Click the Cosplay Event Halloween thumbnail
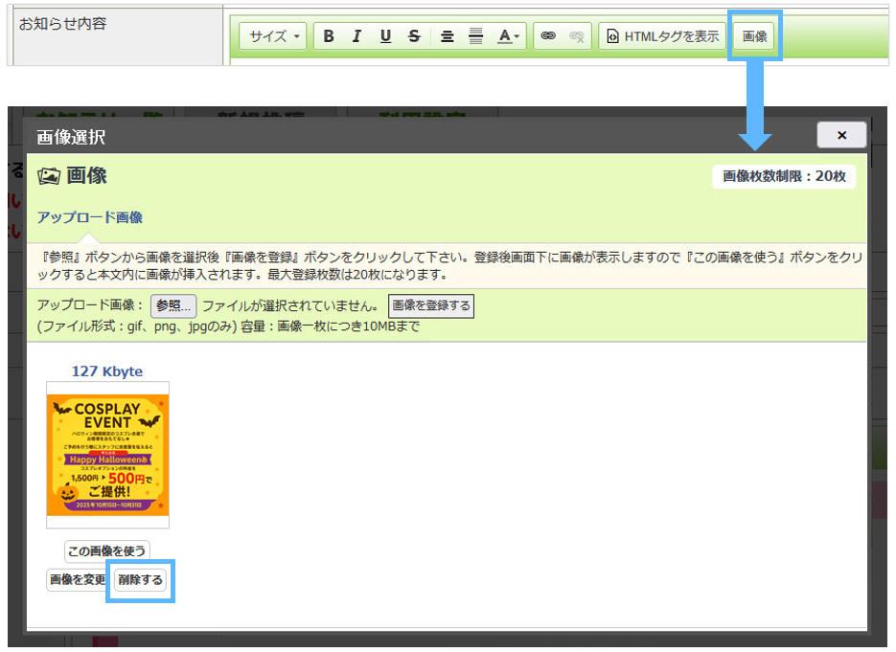This screenshot has width=896, height=652. [107, 456]
